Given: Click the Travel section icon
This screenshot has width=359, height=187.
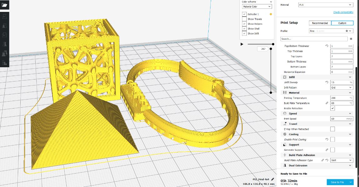Looking at the screenshot, I should pos(285,124).
